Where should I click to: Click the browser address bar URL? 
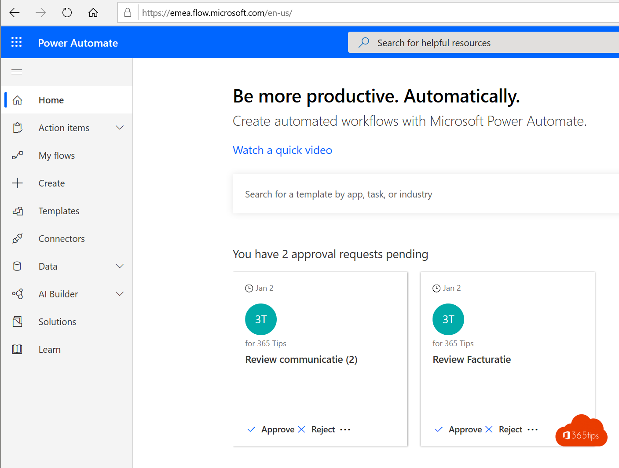(217, 13)
